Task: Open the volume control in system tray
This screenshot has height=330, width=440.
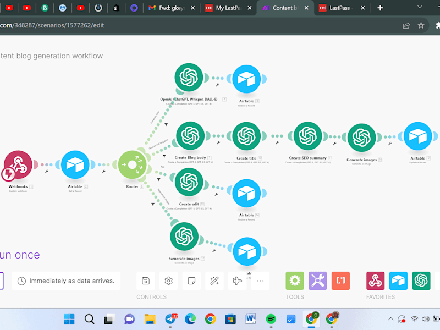Action: 425,319
